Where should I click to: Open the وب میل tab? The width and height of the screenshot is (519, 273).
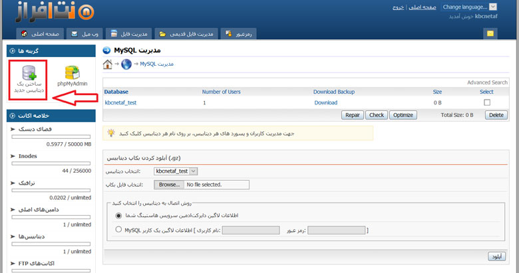pos(85,34)
